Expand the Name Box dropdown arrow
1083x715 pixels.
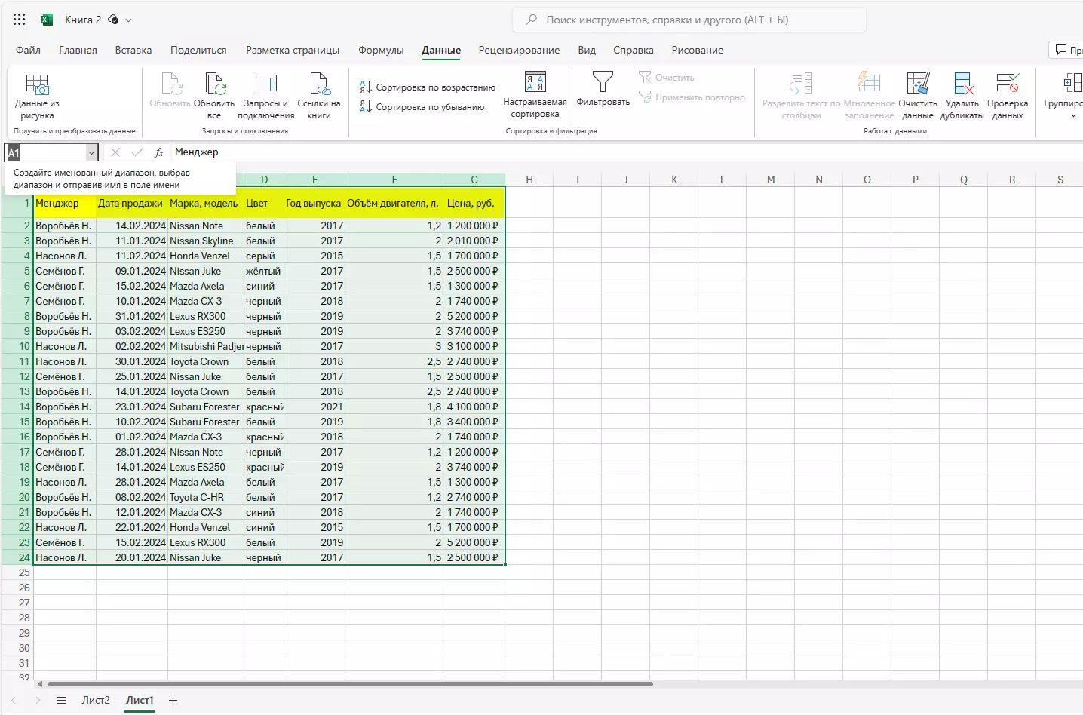point(91,153)
